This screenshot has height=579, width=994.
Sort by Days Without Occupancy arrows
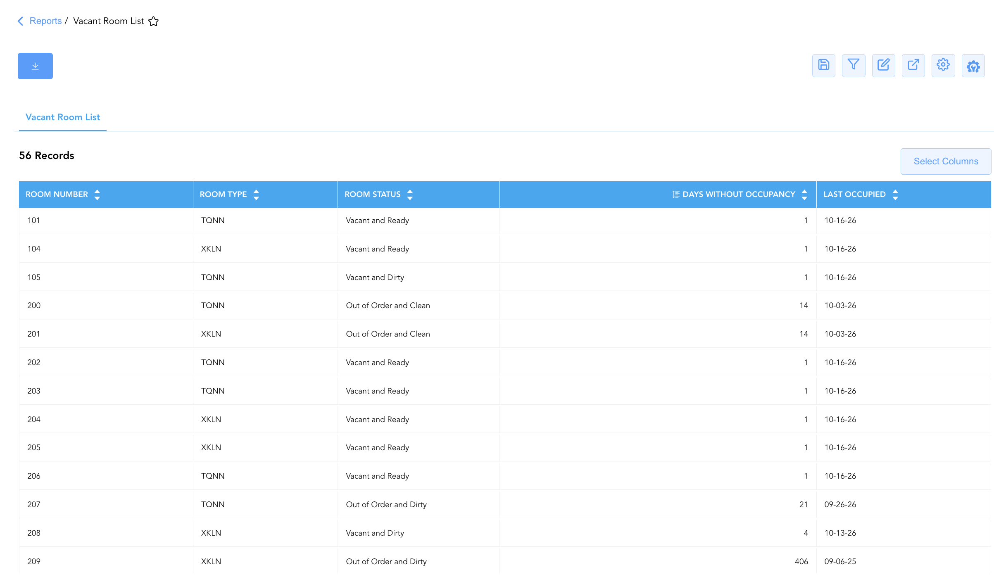[804, 195]
